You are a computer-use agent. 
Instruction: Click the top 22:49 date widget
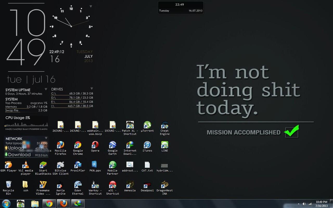[181, 8]
